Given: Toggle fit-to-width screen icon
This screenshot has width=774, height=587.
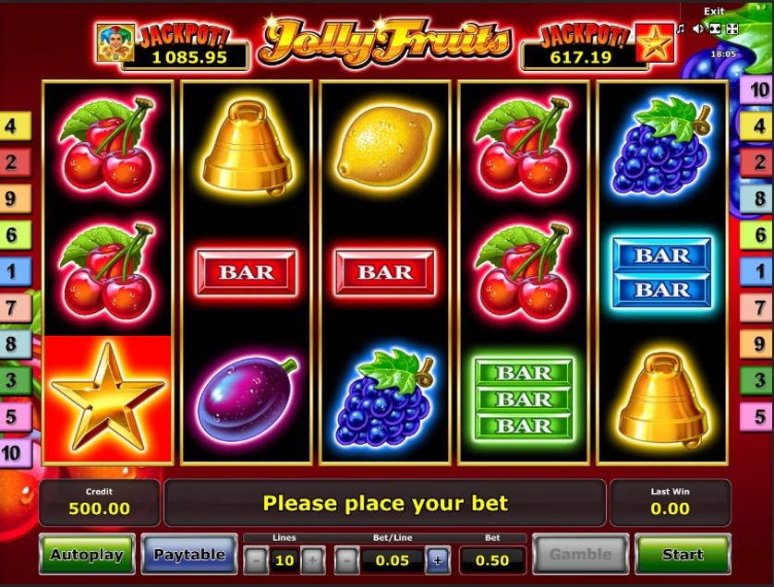Looking at the screenshot, I should coord(715,30).
